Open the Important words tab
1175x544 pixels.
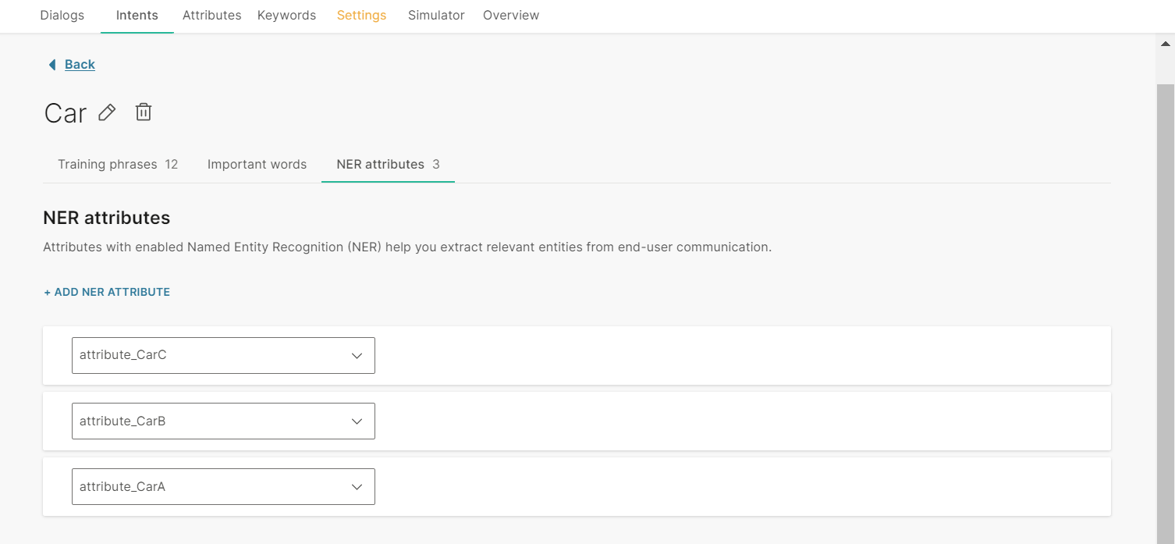click(x=257, y=164)
